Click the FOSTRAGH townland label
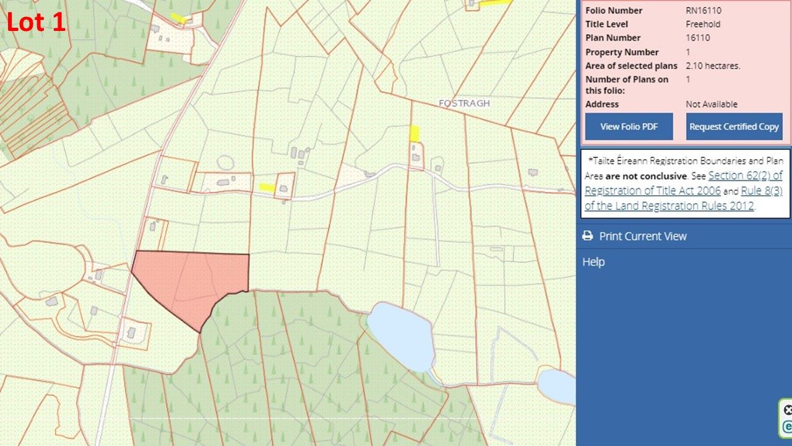The image size is (792, 446). (x=464, y=103)
